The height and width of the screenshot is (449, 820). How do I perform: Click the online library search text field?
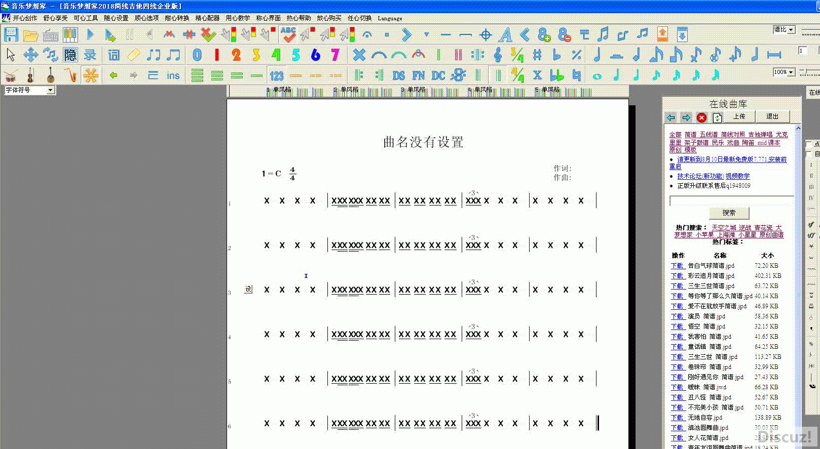[731, 201]
